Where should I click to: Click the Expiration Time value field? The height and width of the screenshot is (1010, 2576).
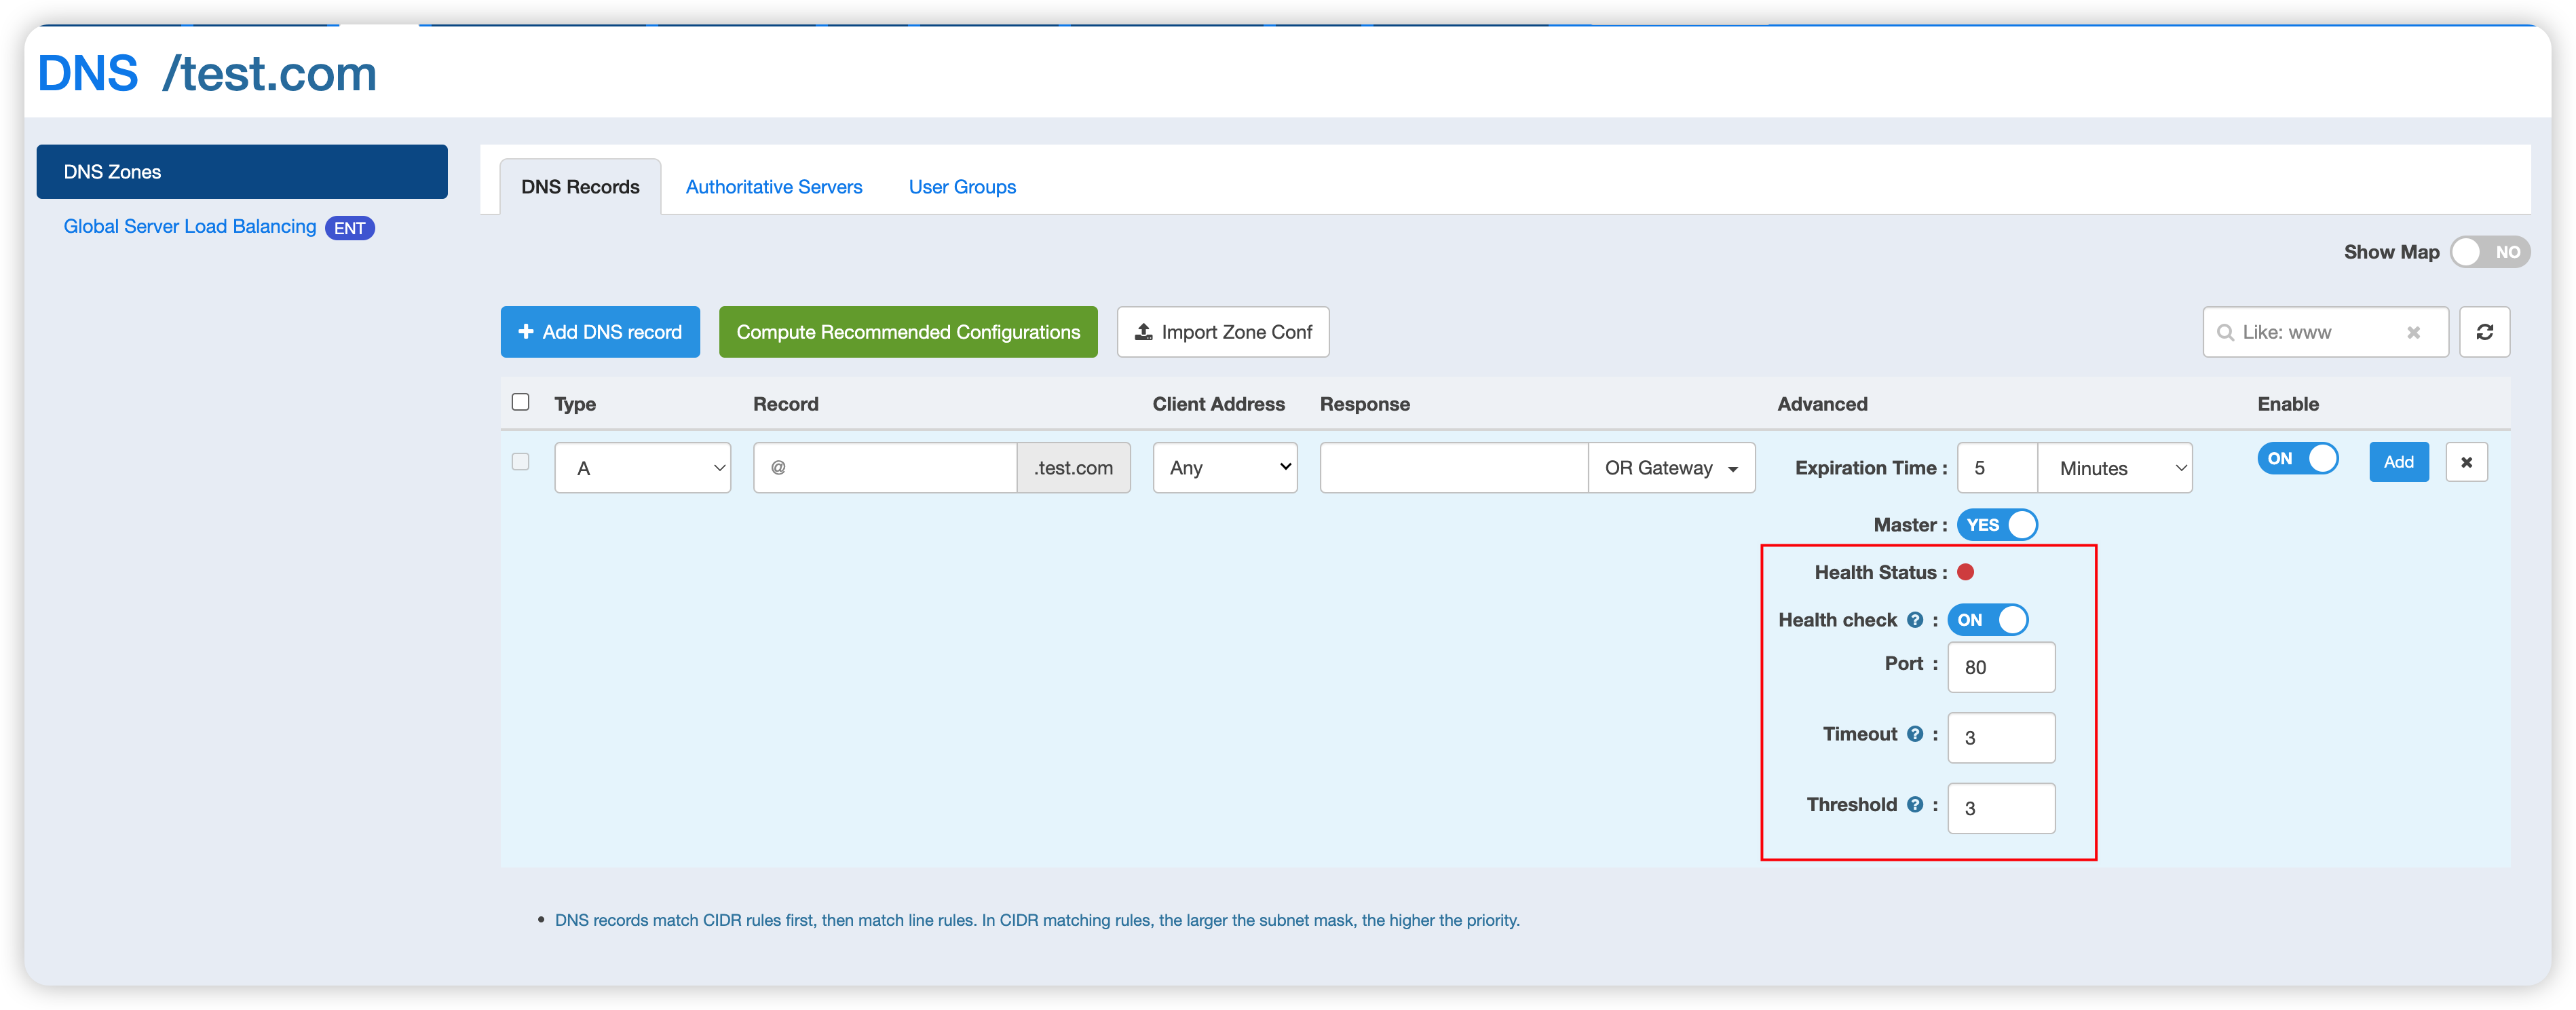pyautogui.click(x=1997, y=468)
